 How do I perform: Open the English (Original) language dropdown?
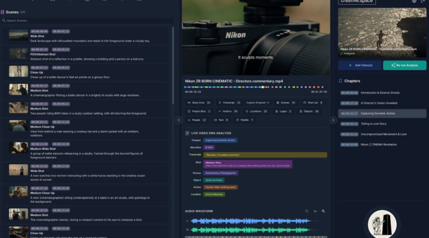(x=258, y=103)
